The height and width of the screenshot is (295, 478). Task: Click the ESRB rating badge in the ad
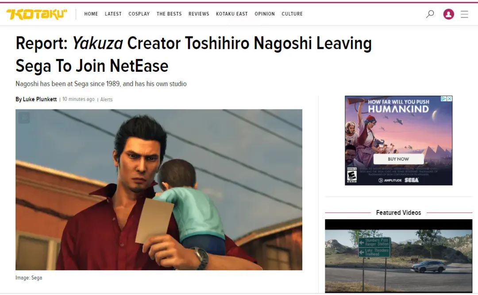tap(352, 175)
